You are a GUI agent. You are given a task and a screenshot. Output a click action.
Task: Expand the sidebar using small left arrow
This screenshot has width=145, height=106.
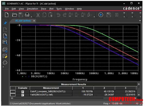[x=3, y=67]
